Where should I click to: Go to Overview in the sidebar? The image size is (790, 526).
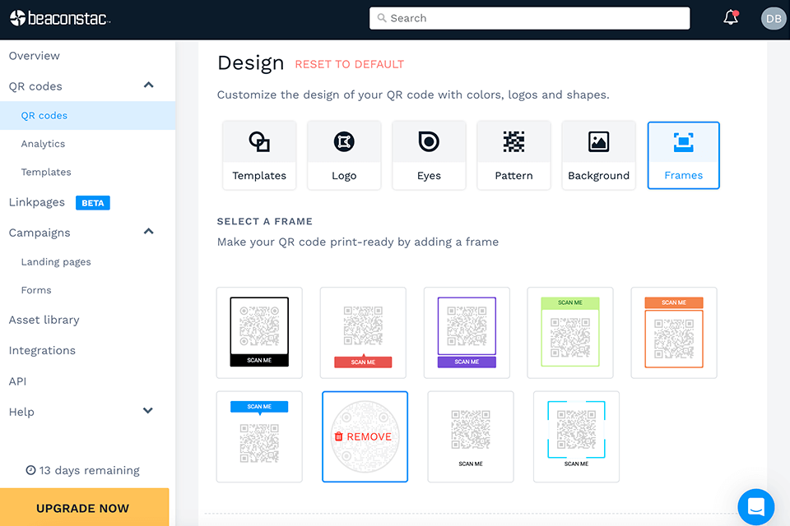pos(35,56)
